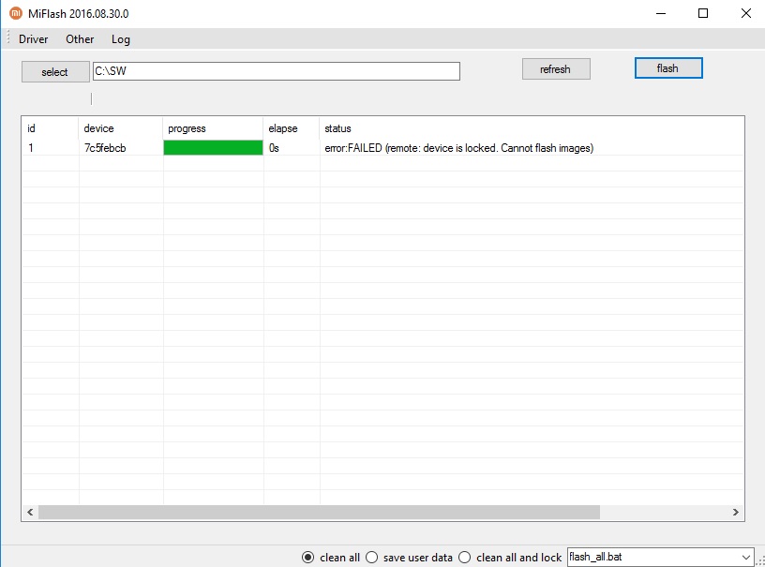The height and width of the screenshot is (567, 765).
Task: Focus the C:\SW path input field
Action: pos(277,71)
